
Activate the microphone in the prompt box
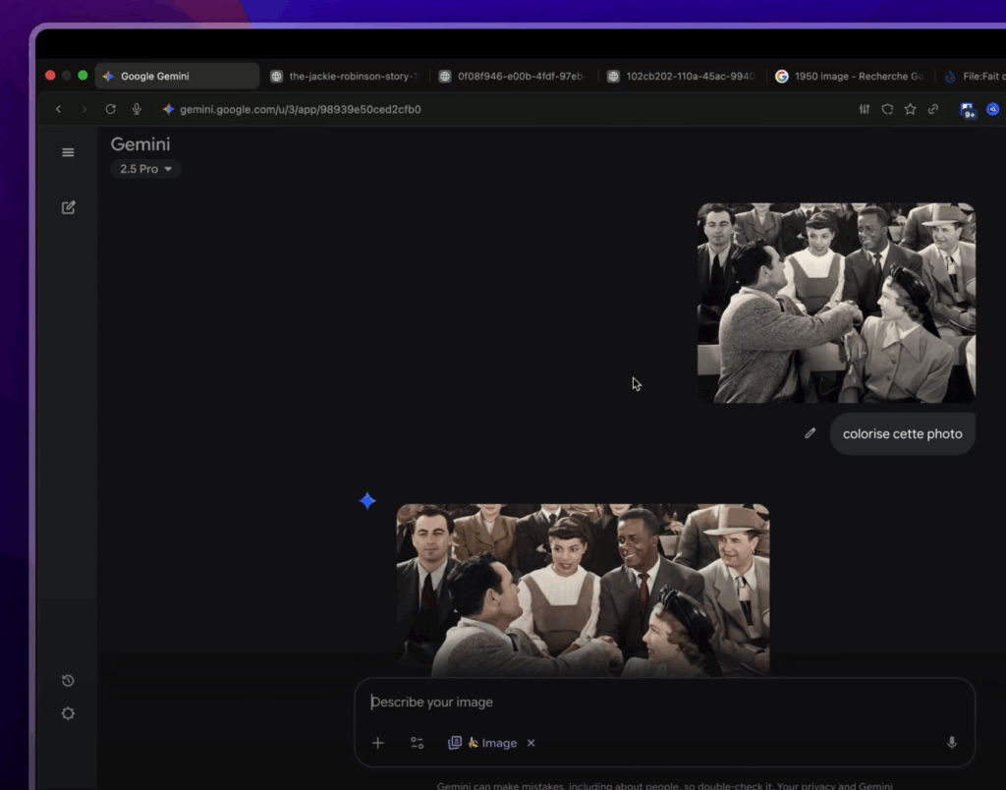click(951, 743)
